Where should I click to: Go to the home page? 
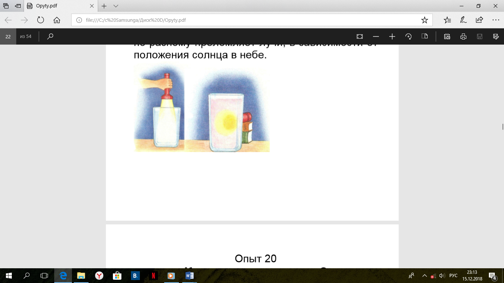(57, 20)
